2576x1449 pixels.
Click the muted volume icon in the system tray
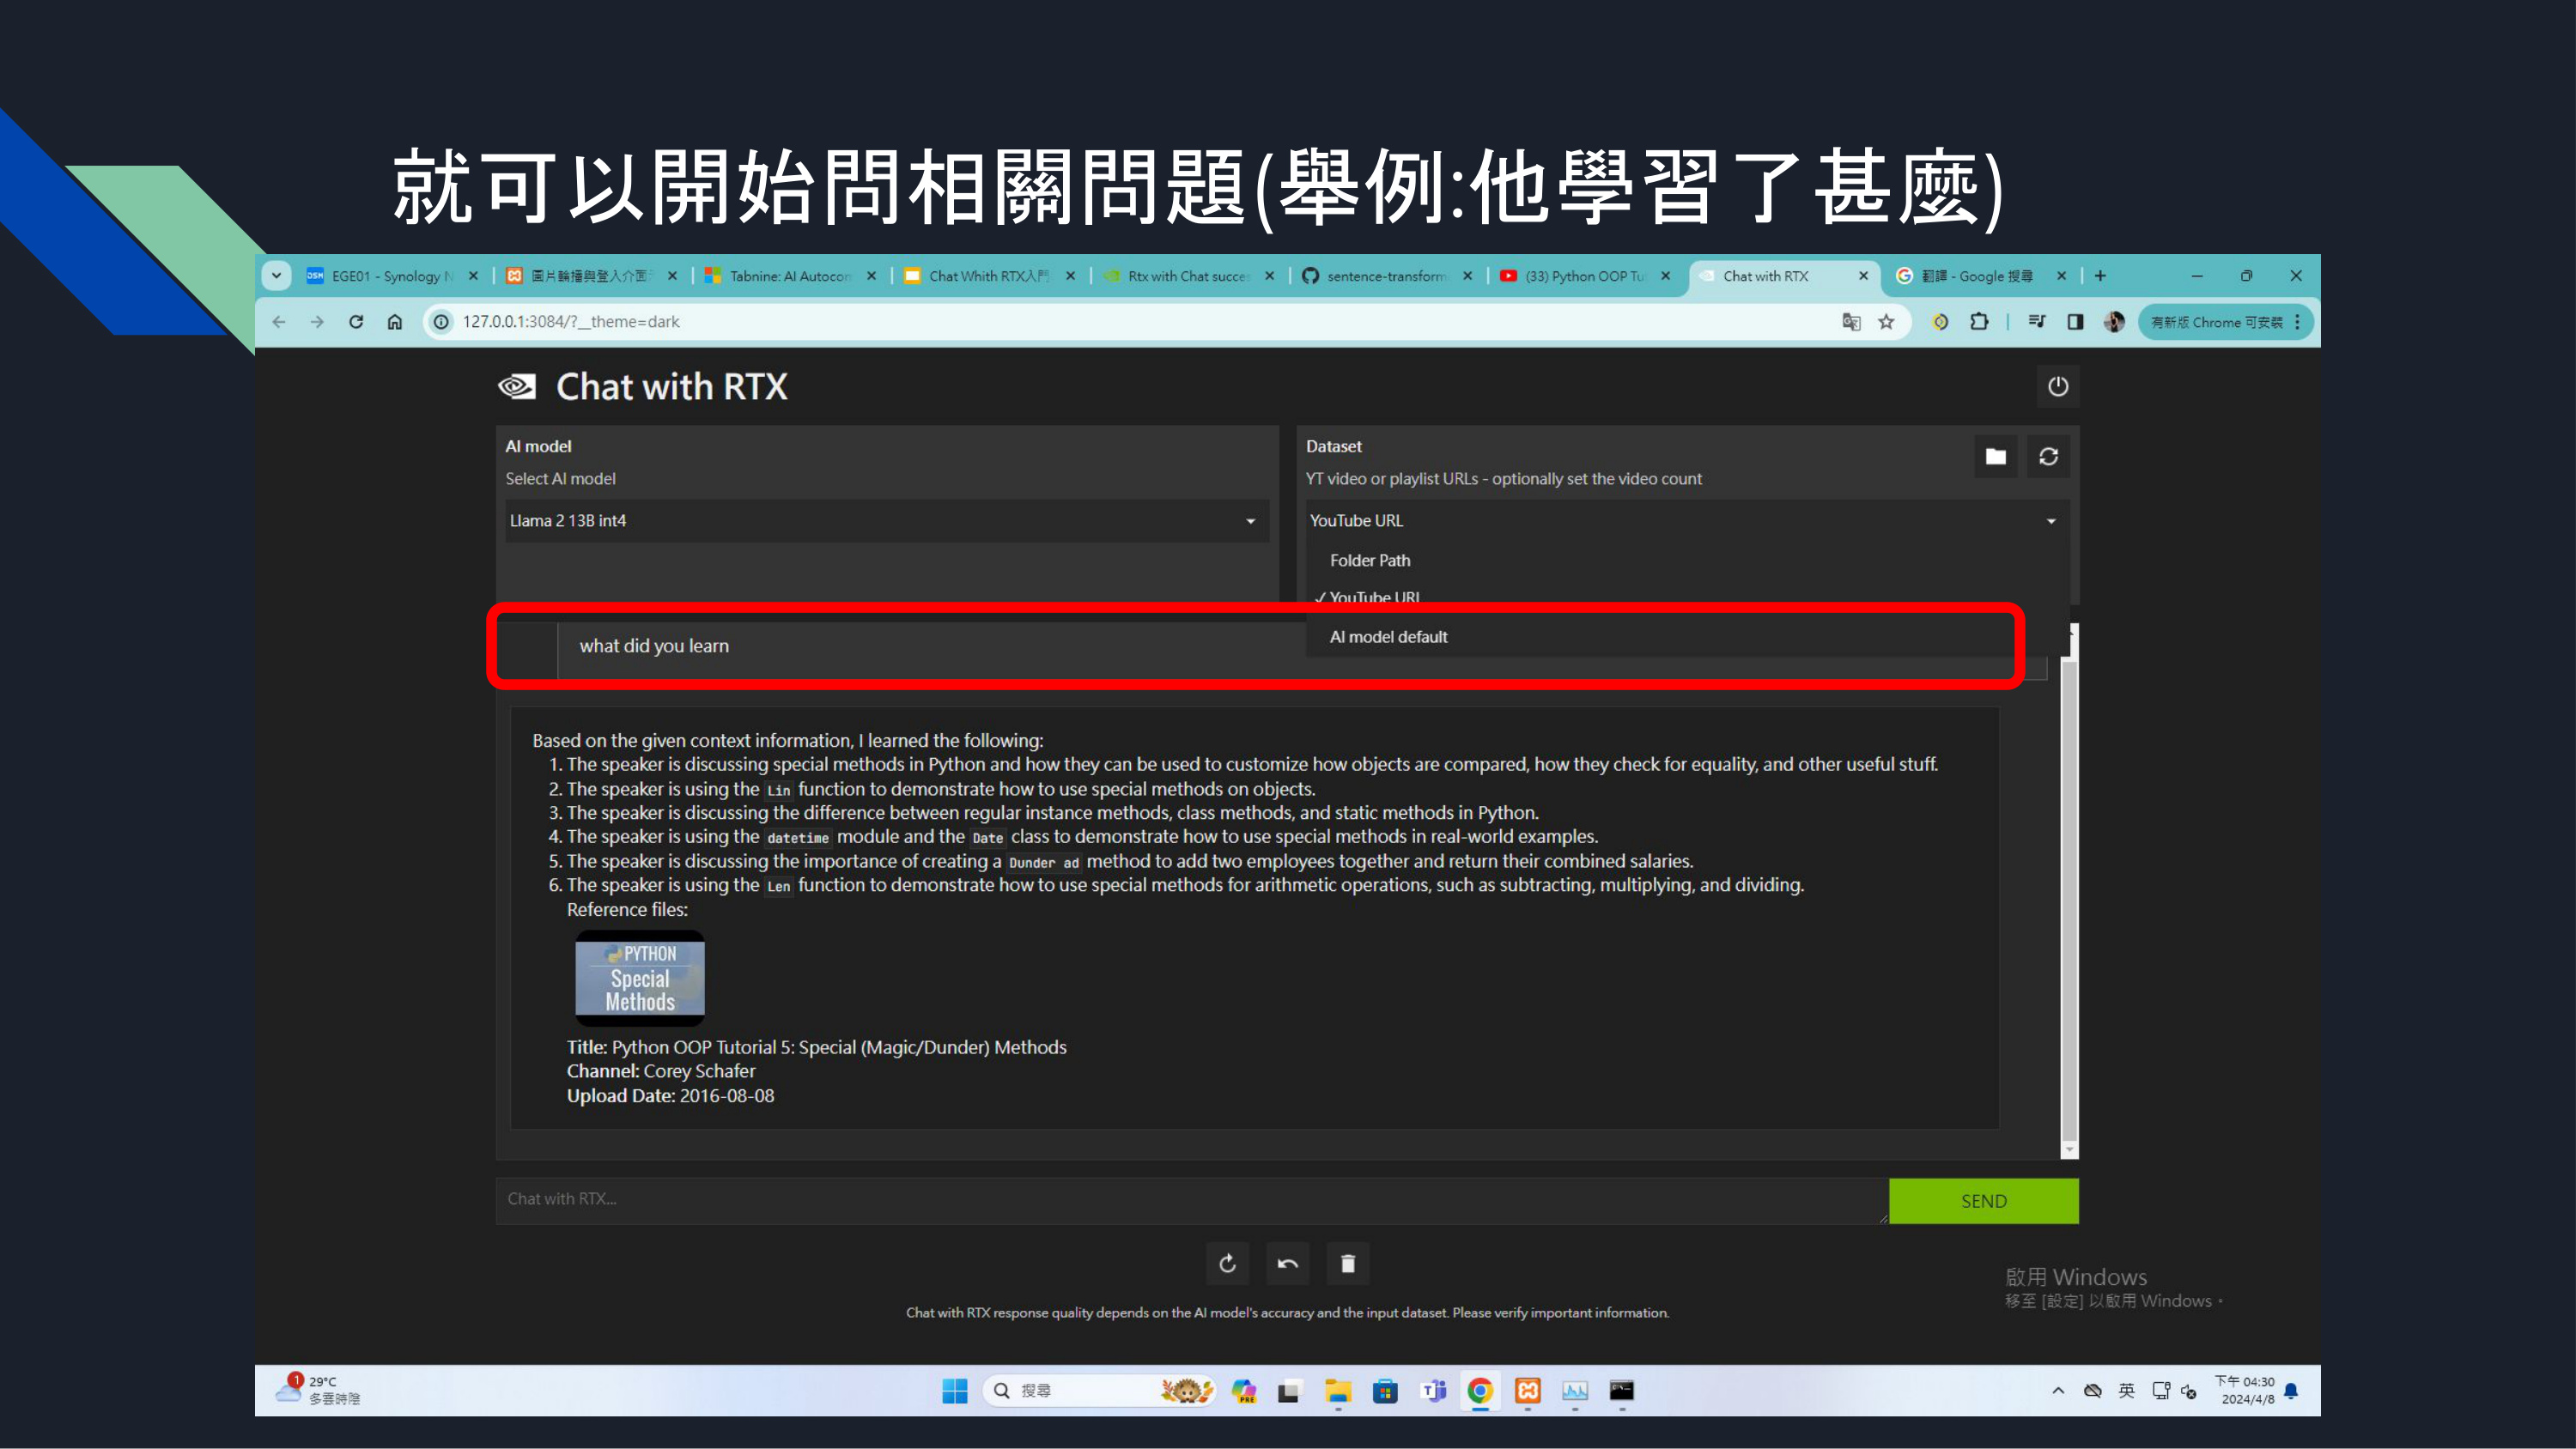pos(2190,1391)
